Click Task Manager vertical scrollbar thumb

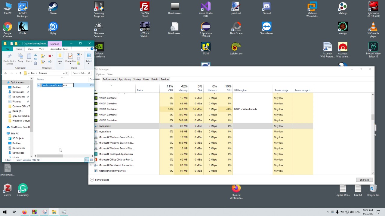(x=373, y=117)
